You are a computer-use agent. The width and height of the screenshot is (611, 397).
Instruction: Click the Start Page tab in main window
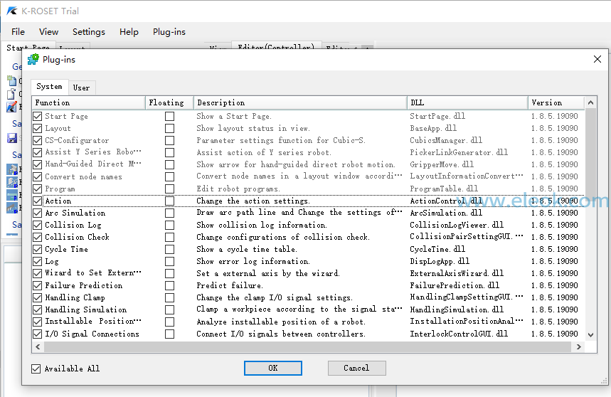tap(28, 48)
